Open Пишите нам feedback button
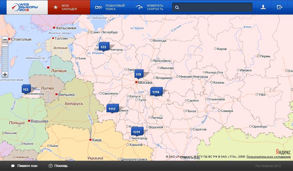Viewport: 293px width, 171px height. pyautogui.click(x=24, y=166)
